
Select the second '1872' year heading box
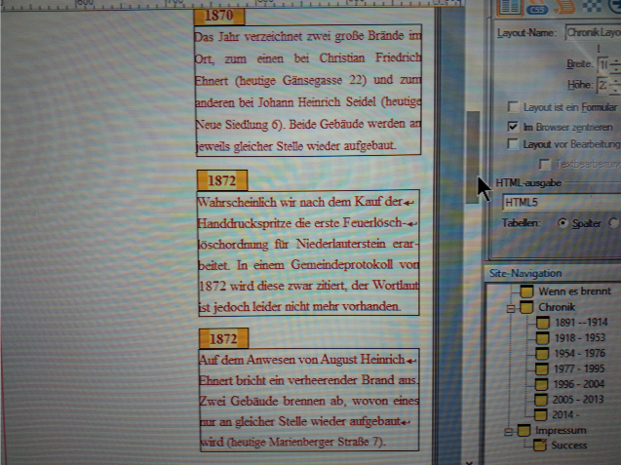click(x=224, y=338)
